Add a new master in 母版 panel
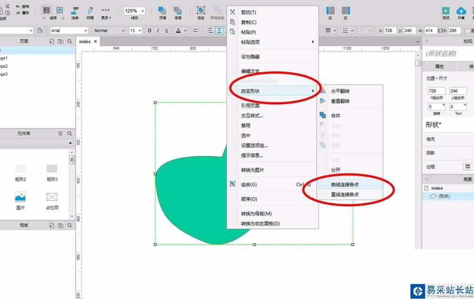 pyautogui.click(x=52, y=225)
